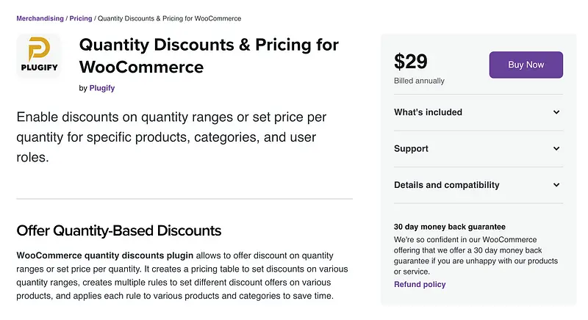Click the Offer Quantity-Based Discounts heading
Viewport: 588px width, 320px height.
click(118, 230)
